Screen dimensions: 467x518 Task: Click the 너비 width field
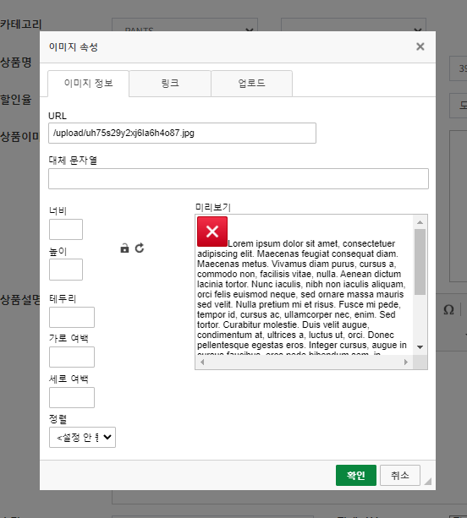click(x=66, y=229)
